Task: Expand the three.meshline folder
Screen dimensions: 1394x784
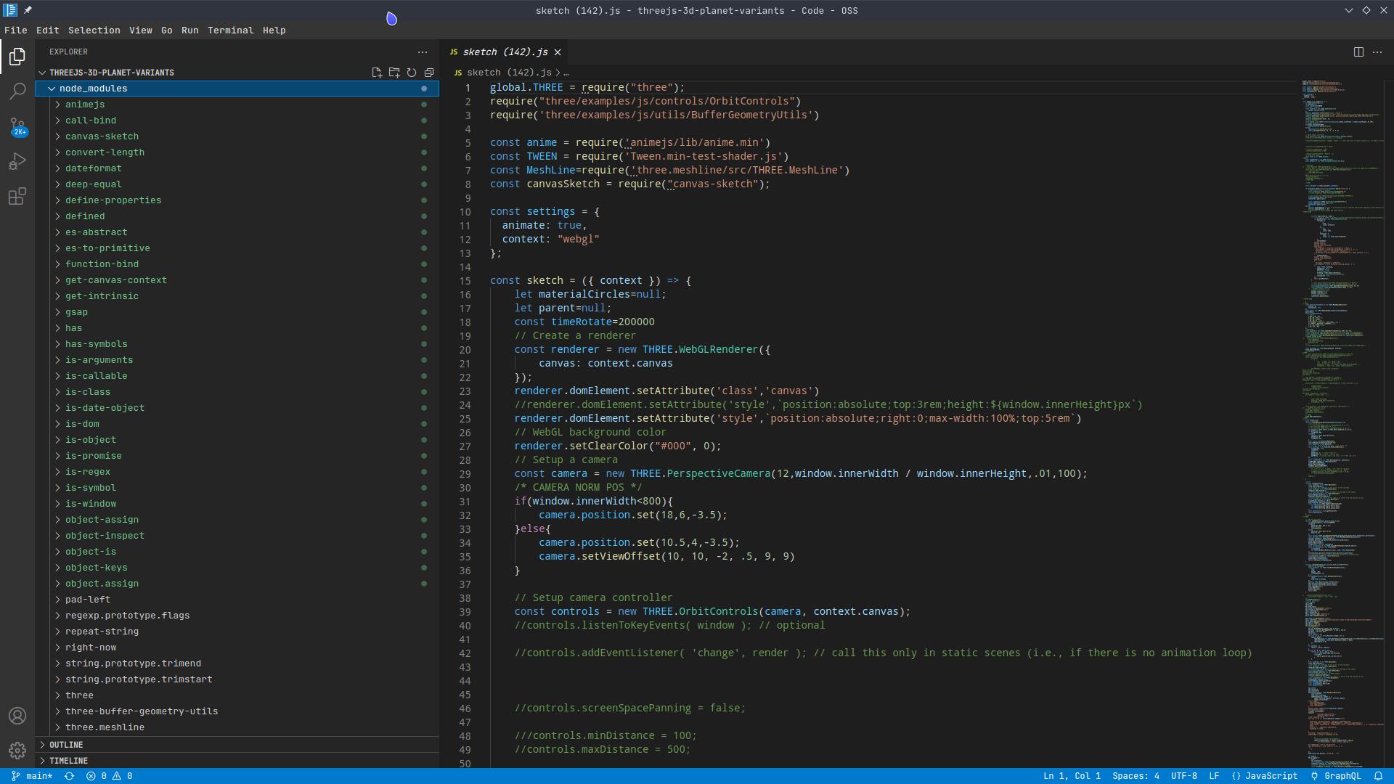Action: [x=105, y=727]
